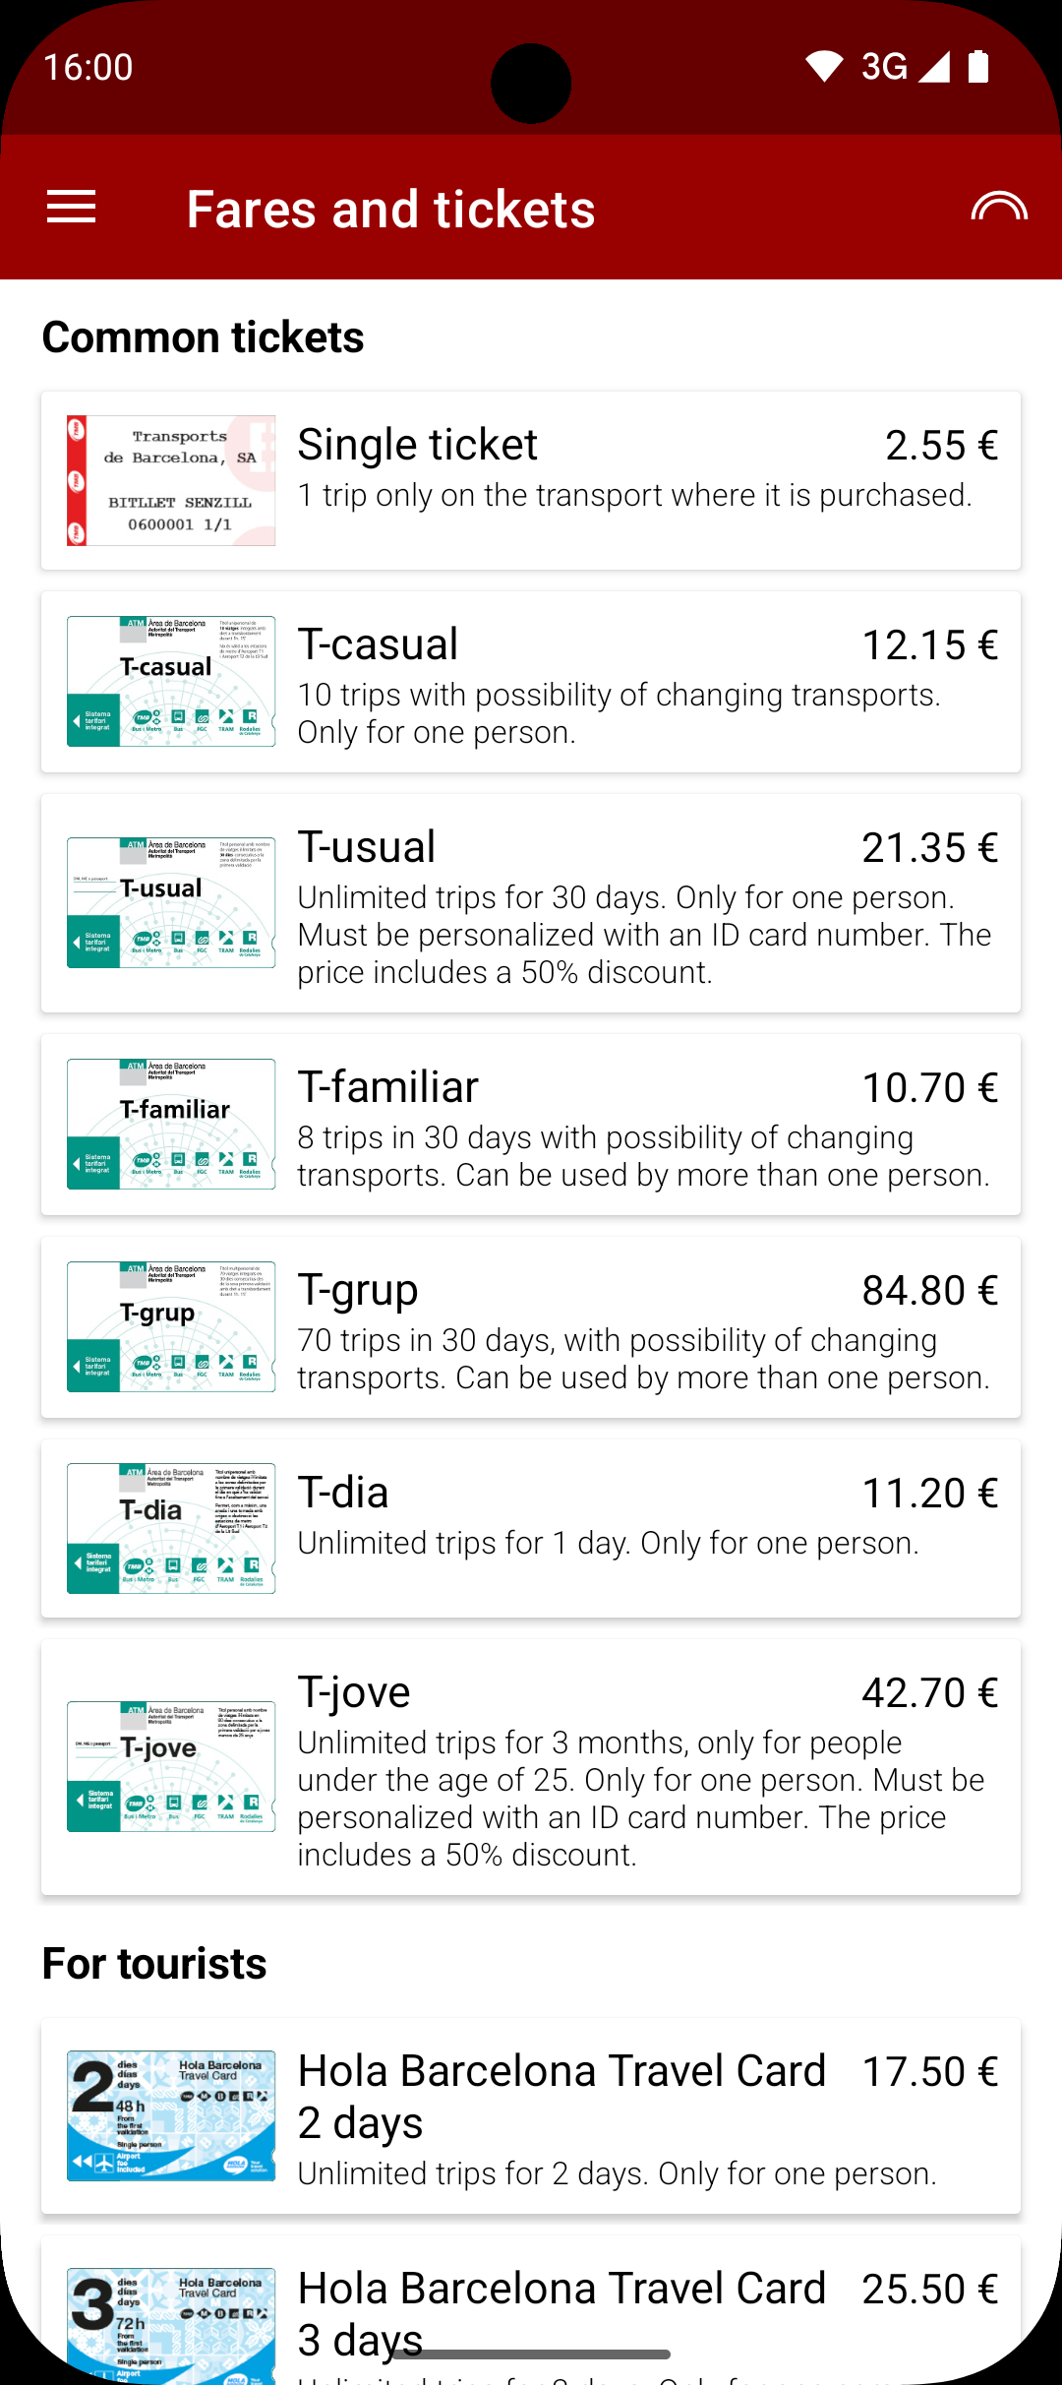Tap the Hola Barcelona 2 days card image
Viewport: 1062px width, 2385px height.
(x=171, y=2115)
